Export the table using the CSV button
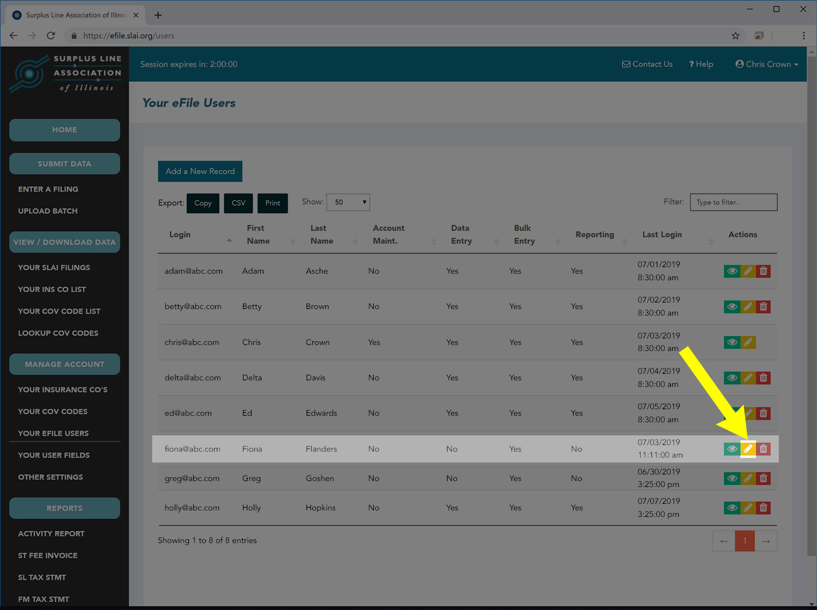The width and height of the screenshot is (817, 610). click(238, 203)
